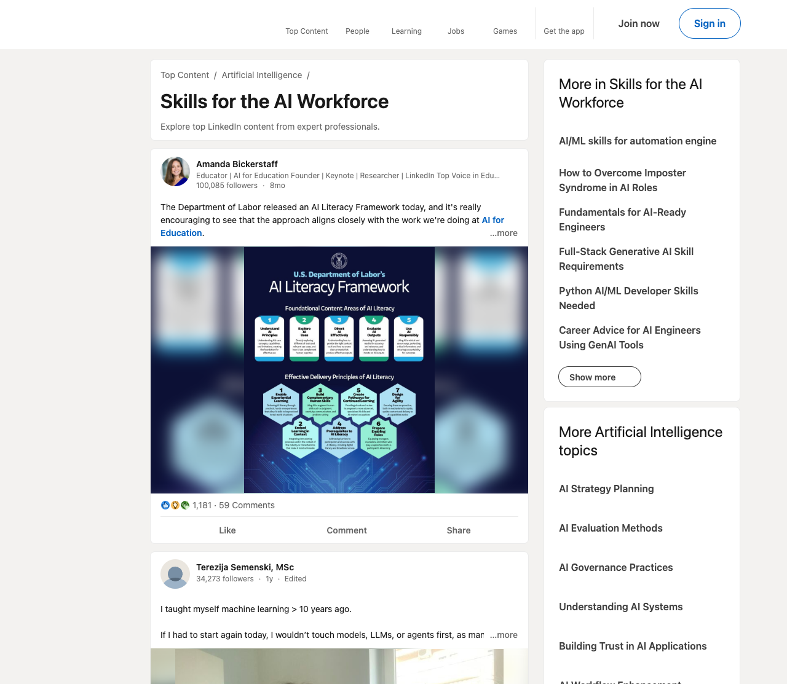Screen dimensions: 787x684
Task: Click Artificial Intelligence in the breadcrumb
Action: 262,75
